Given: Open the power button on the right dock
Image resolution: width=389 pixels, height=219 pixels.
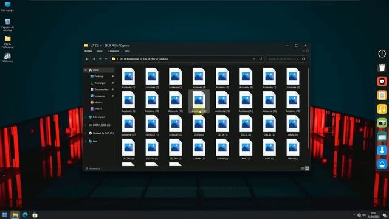Looking at the screenshot, I should (382, 54).
